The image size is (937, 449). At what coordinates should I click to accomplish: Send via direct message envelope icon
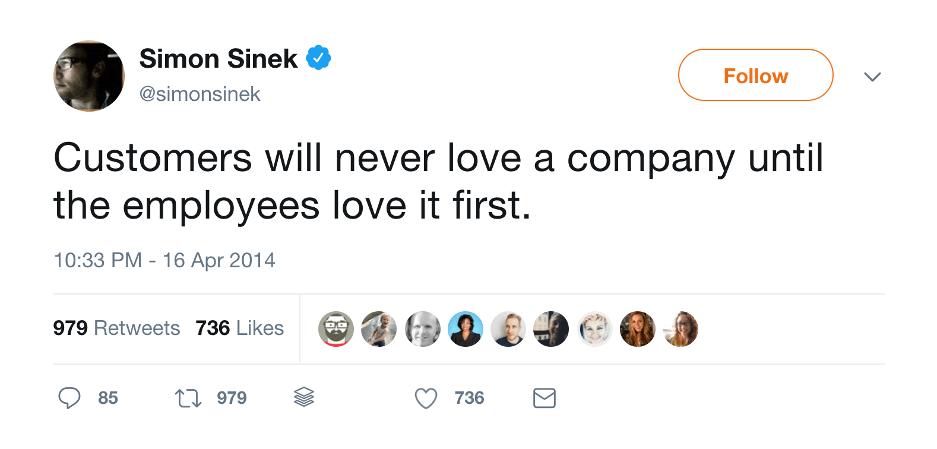point(544,398)
